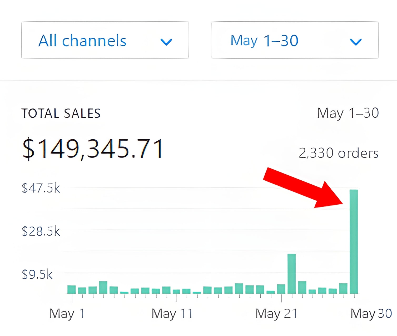
Task: Open the All channels dropdown
Action: (105, 40)
